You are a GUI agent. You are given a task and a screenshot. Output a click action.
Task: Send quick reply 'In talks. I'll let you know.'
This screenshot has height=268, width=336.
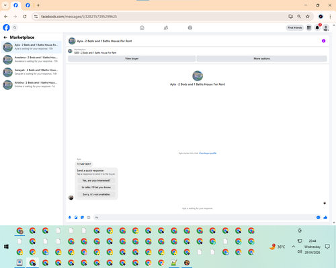tap(96, 188)
